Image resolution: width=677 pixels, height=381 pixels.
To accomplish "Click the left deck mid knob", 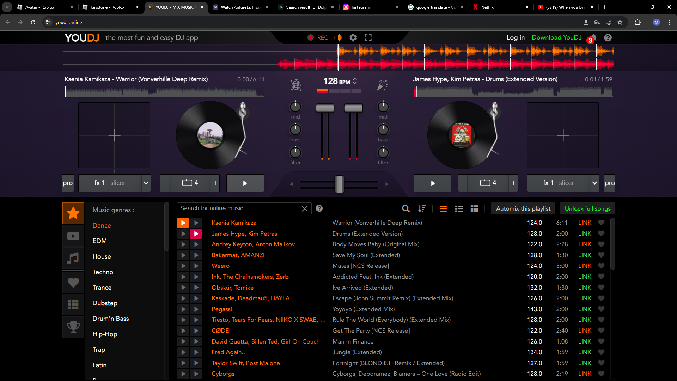I will pos(295,107).
